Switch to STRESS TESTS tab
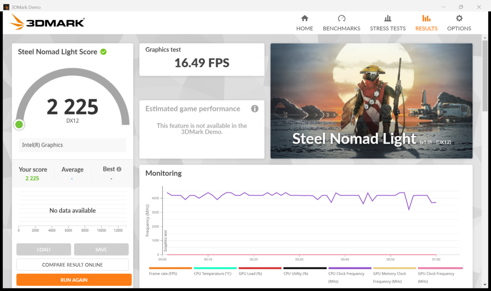The height and width of the screenshot is (291, 491). [387, 23]
